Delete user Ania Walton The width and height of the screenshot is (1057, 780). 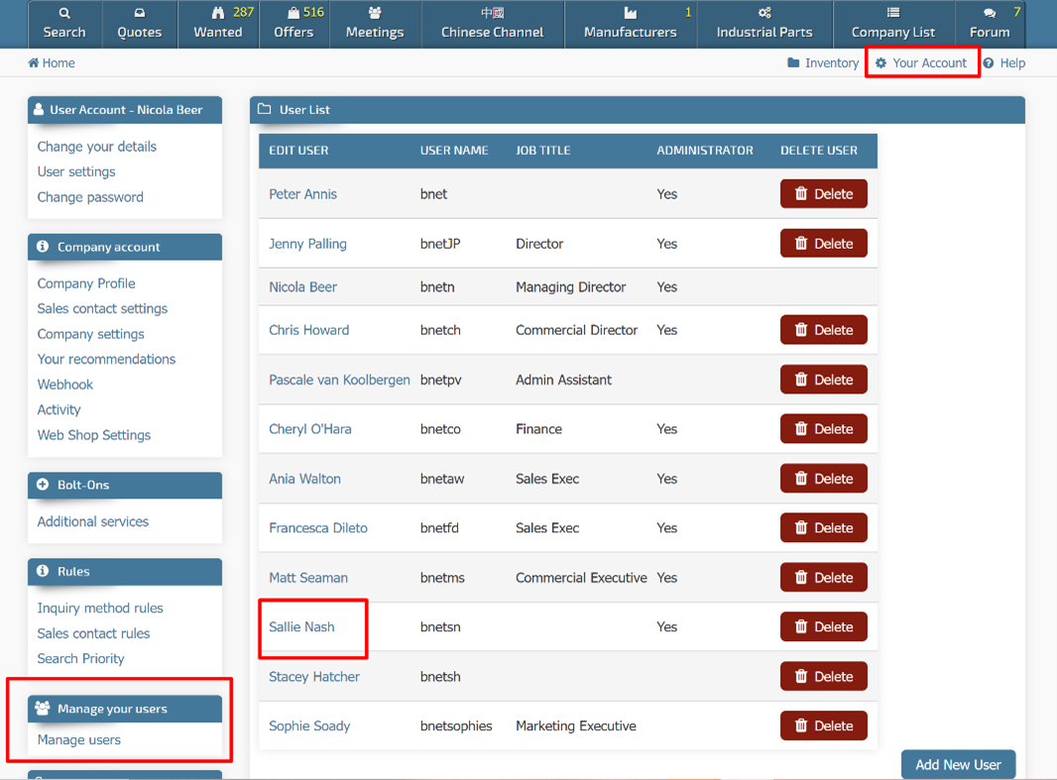[x=824, y=479]
